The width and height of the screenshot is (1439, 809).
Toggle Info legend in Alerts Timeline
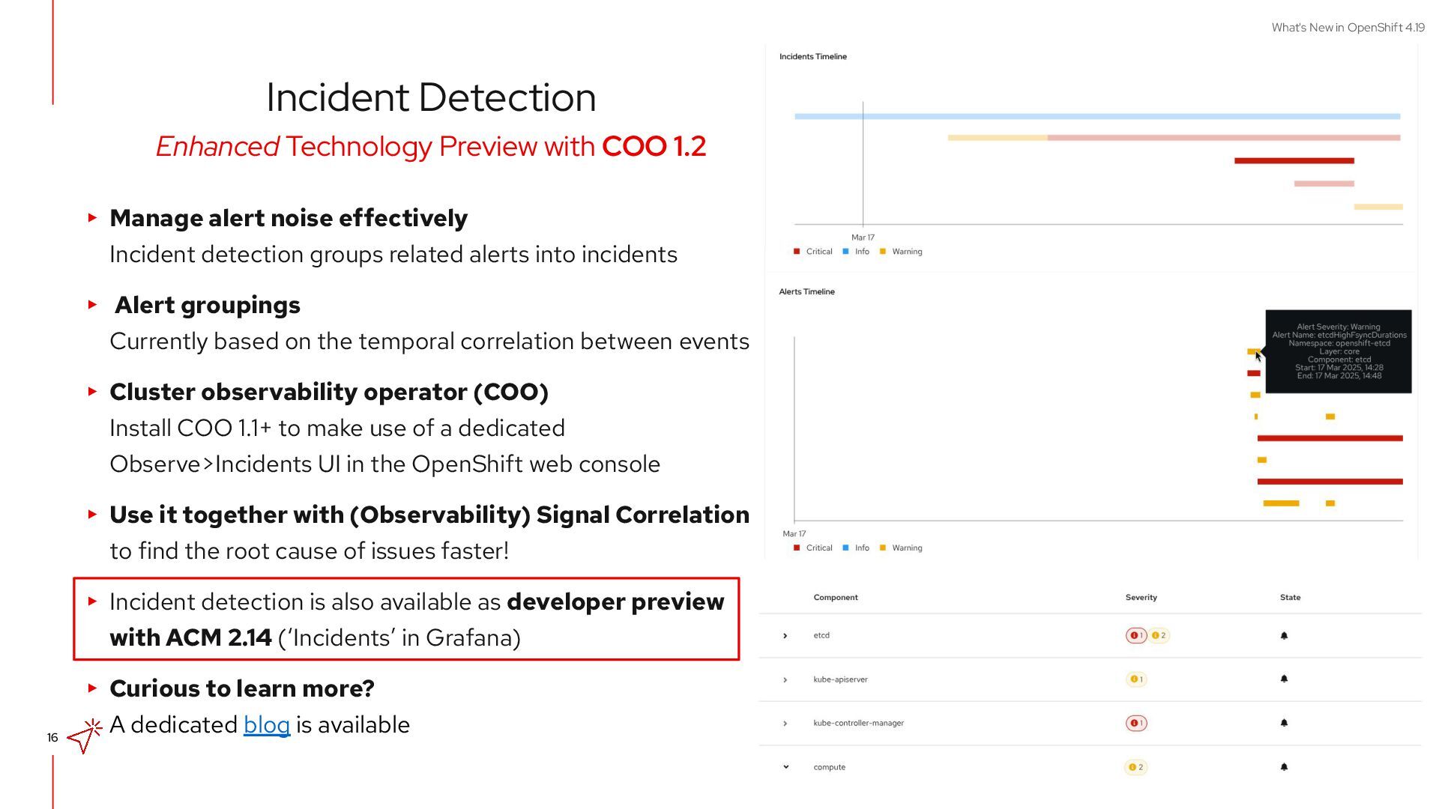[x=856, y=548]
